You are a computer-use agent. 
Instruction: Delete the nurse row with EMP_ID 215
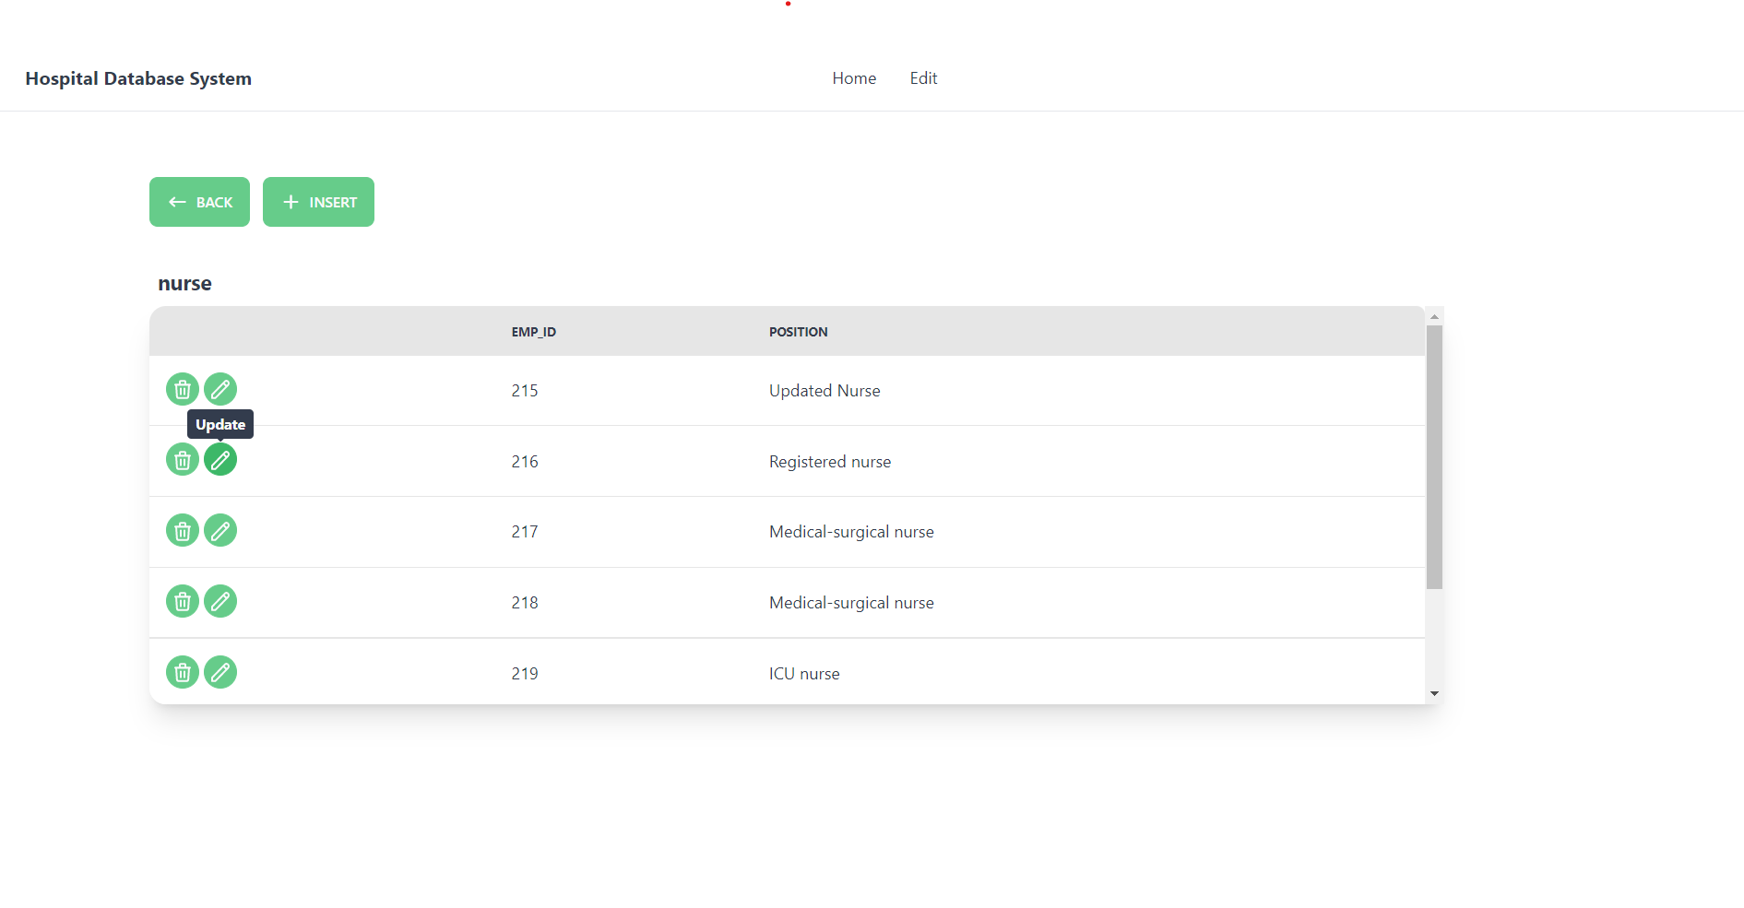coord(183,389)
